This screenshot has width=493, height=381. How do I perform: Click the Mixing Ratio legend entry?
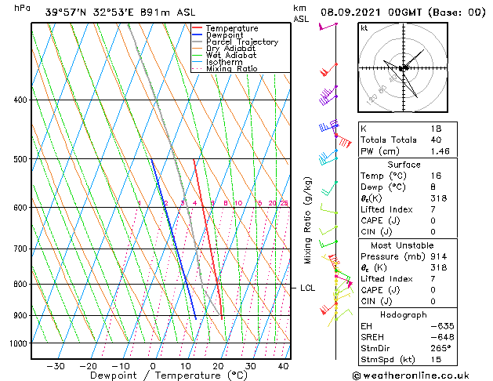232,68
